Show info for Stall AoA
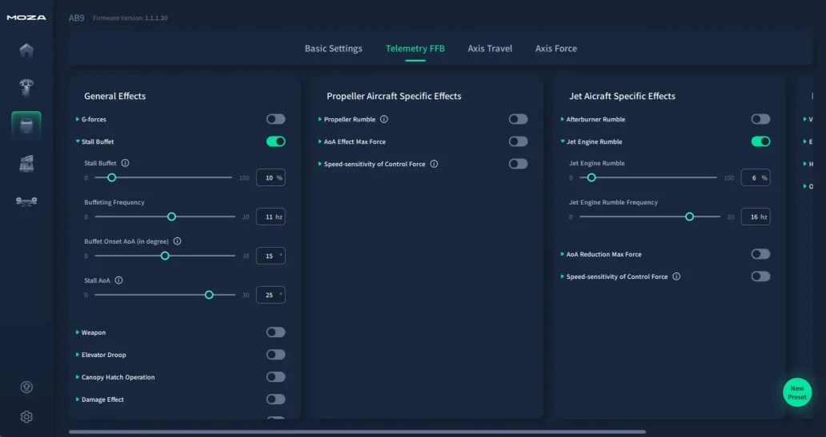The width and height of the screenshot is (826, 437). pos(118,280)
